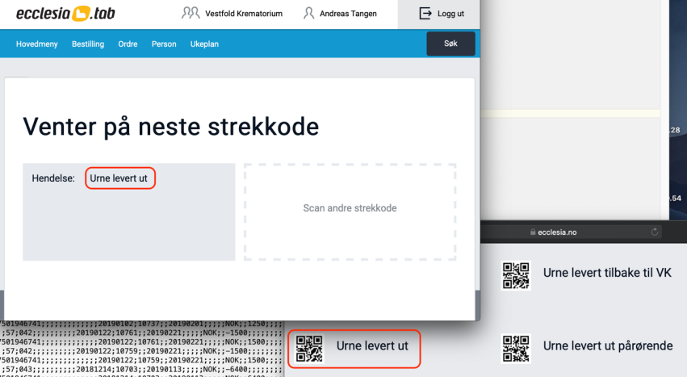Image resolution: width=687 pixels, height=377 pixels.
Task: Click the ecclesia.no address bar
Action: 571,232
